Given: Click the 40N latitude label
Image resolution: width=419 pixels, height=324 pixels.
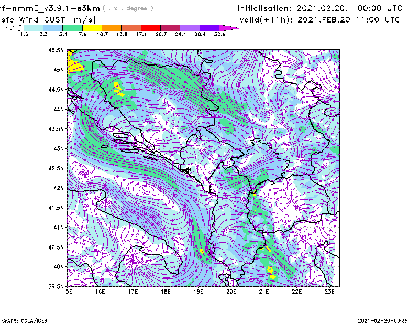Looking at the screenshot, I should point(59,267).
